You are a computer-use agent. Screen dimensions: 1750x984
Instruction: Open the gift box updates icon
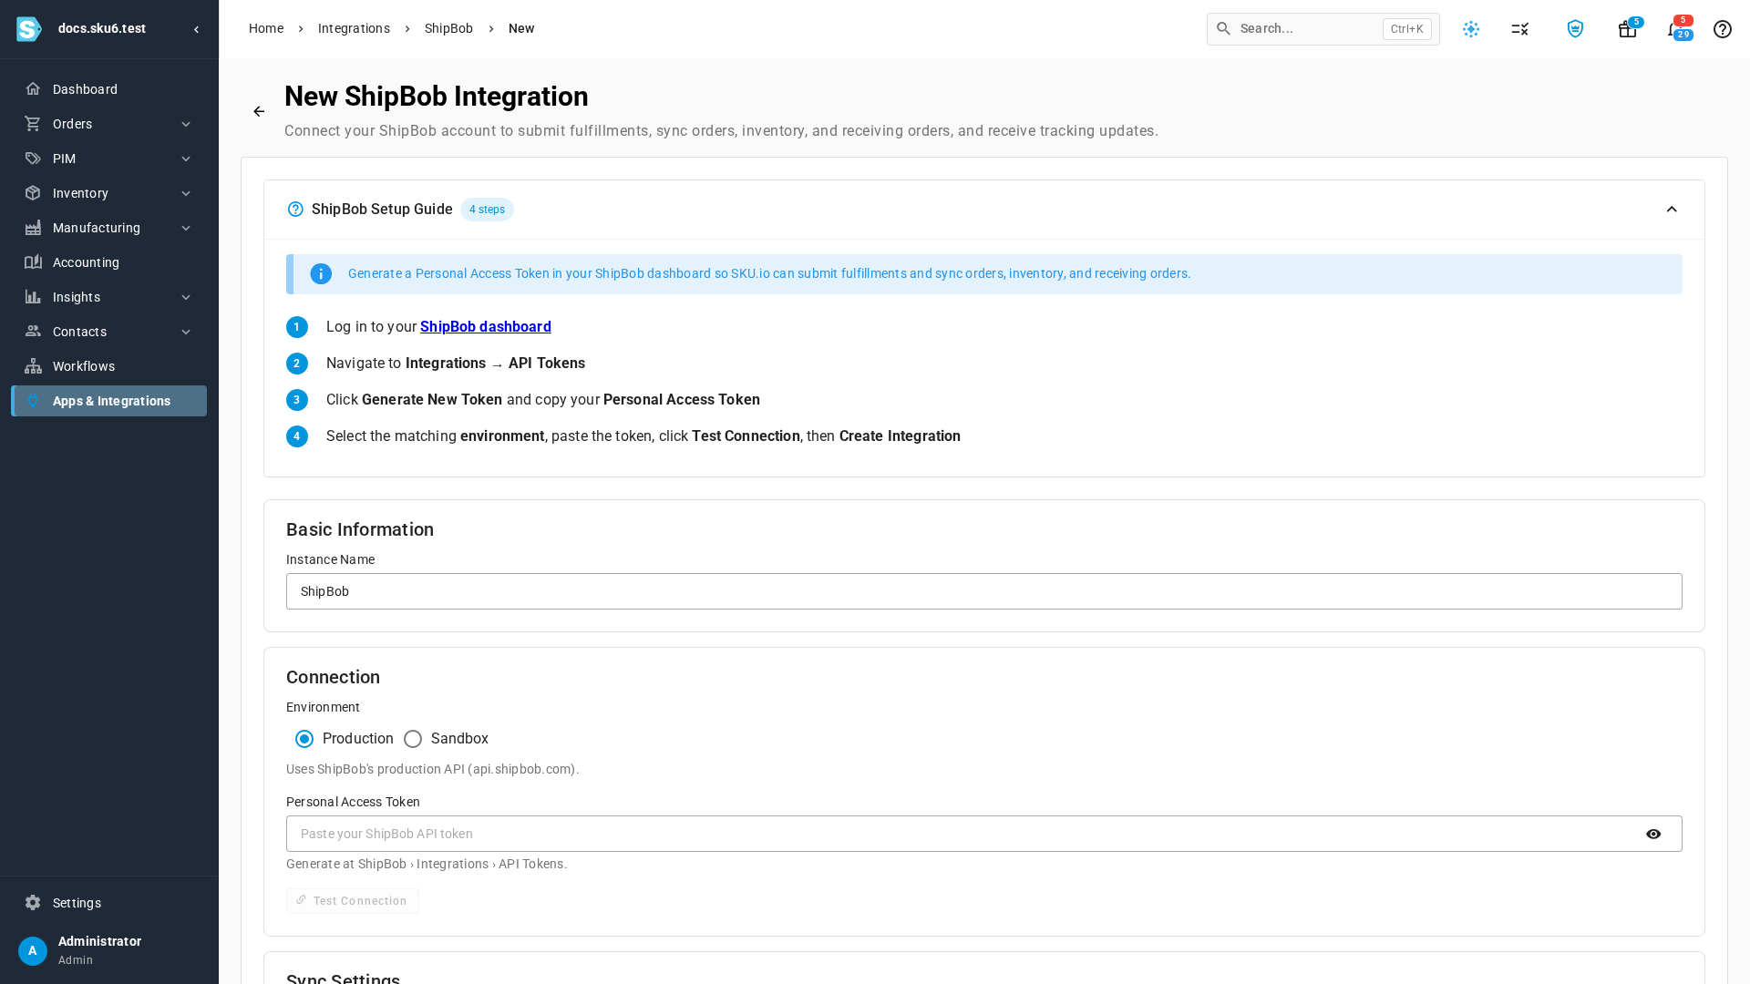[1627, 29]
